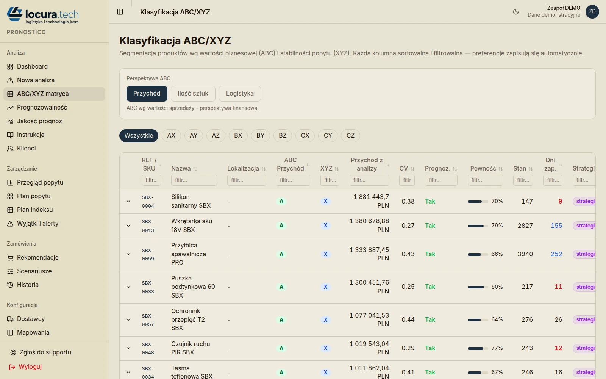606x379 pixels.
Task: Select the Logistyka perspective
Action: click(x=240, y=94)
